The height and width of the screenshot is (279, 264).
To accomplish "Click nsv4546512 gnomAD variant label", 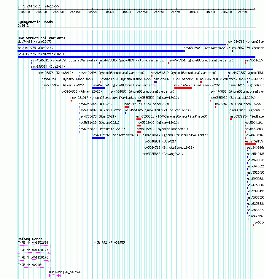I will (64, 60).
